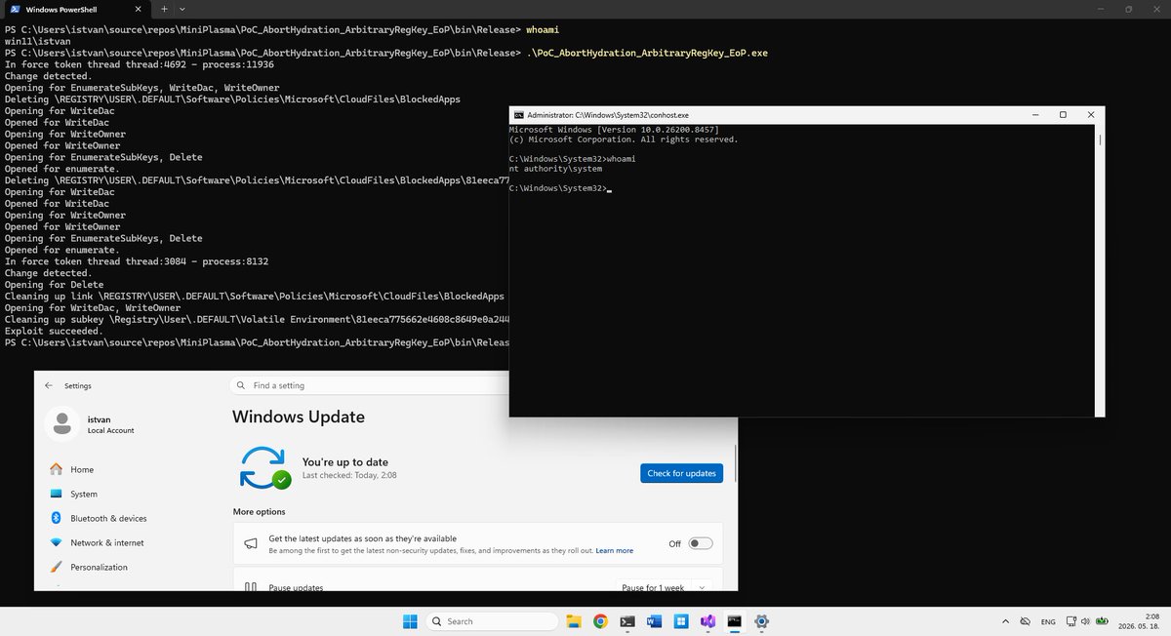The width and height of the screenshot is (1171, 636).
Task: Open Microsoft Word from the taskbar
Action: coord(654,621)
